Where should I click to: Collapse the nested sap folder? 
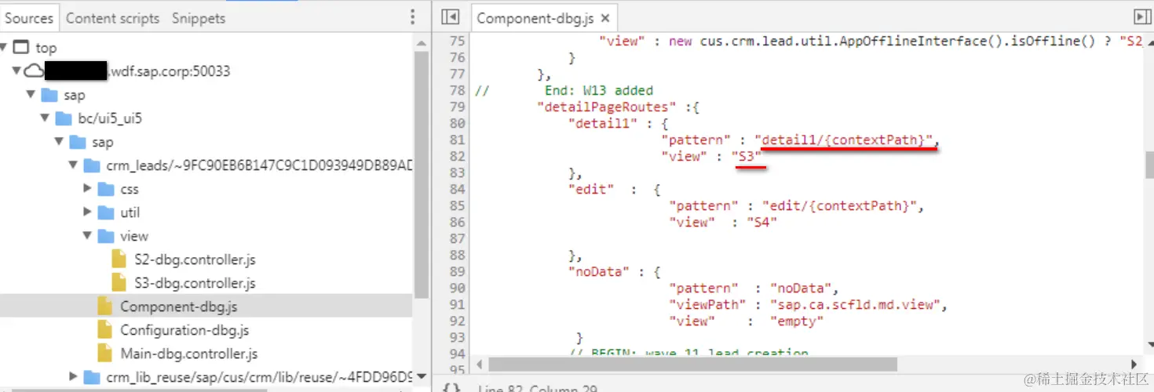[60, 142]
